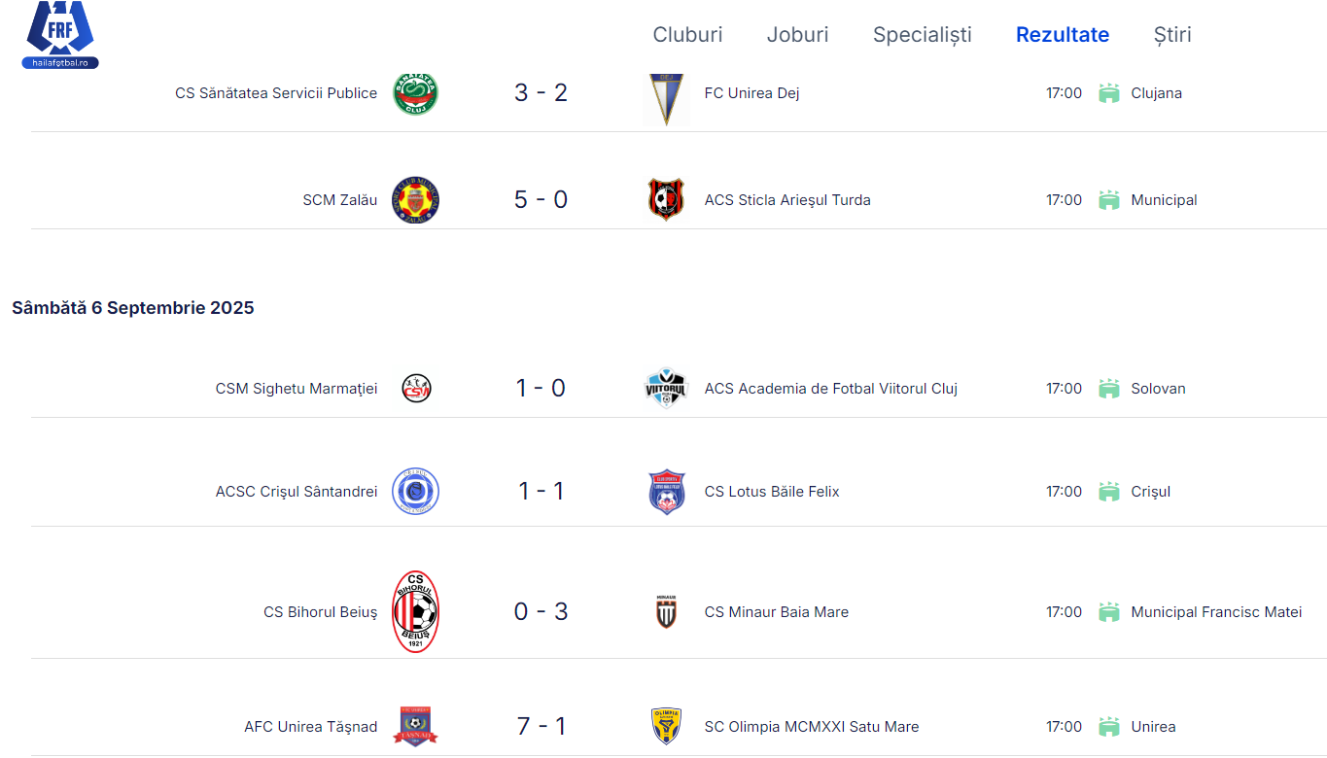Go to the Specialiști section
Image resolution: width=1327 pixels, height=758 pixels.
(922, 35)
